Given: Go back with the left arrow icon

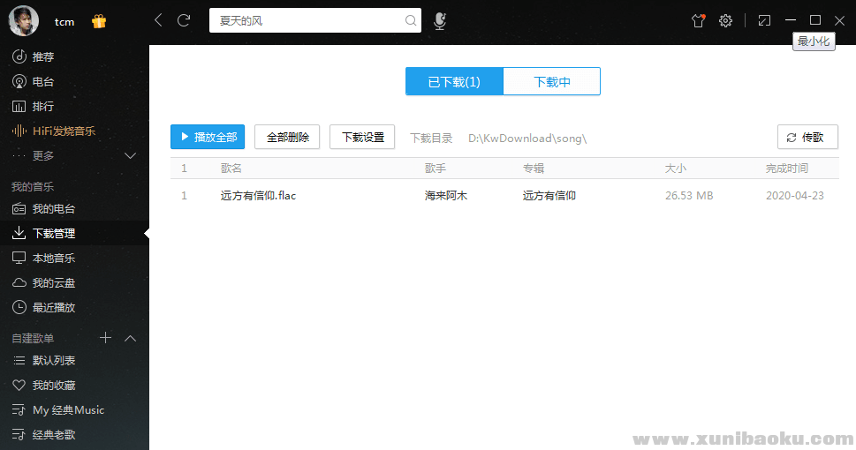Looking at the screenshot, I should (x=158, y=20).
